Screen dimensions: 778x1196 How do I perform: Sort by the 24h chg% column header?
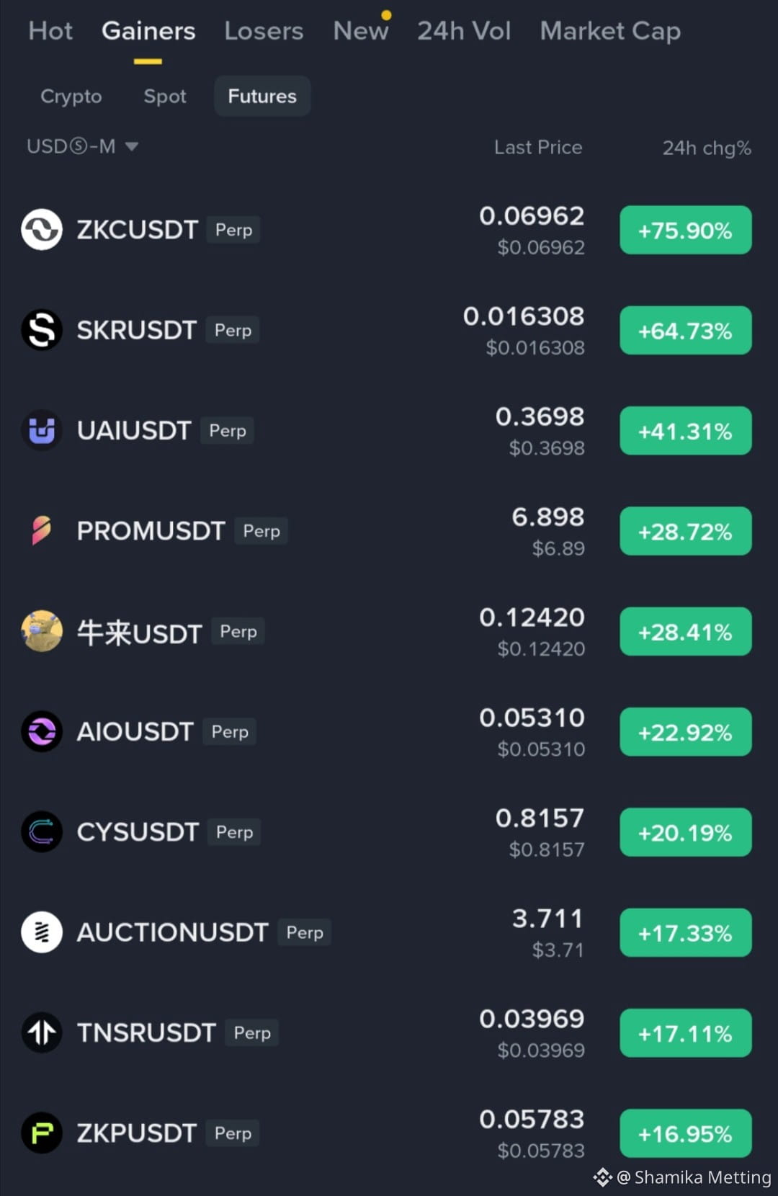[707, 148]
